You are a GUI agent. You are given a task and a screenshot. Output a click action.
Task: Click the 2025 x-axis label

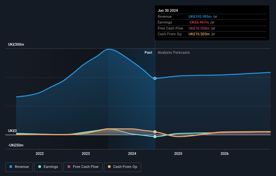(x=178, y=154)
